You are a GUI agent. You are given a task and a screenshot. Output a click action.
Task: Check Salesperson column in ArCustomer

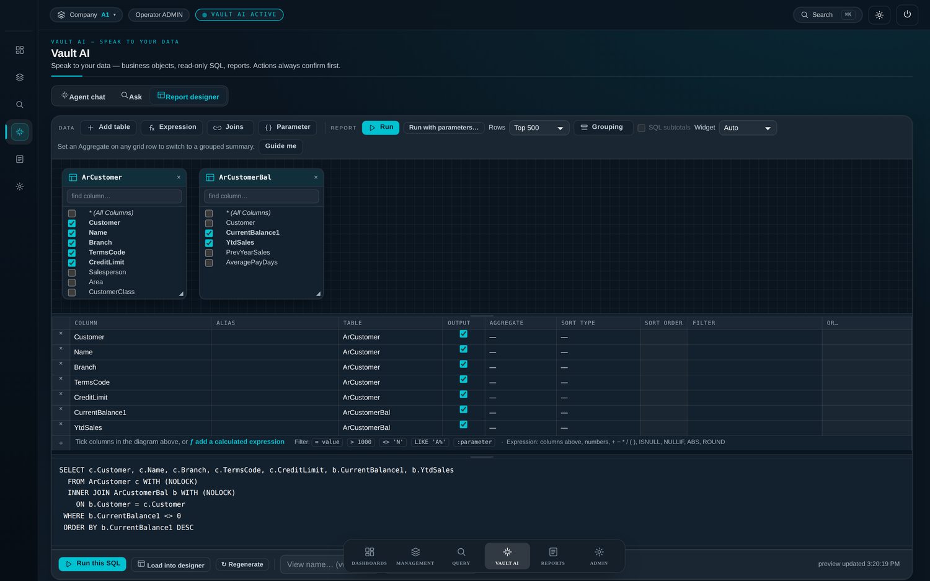click(72, 273)
